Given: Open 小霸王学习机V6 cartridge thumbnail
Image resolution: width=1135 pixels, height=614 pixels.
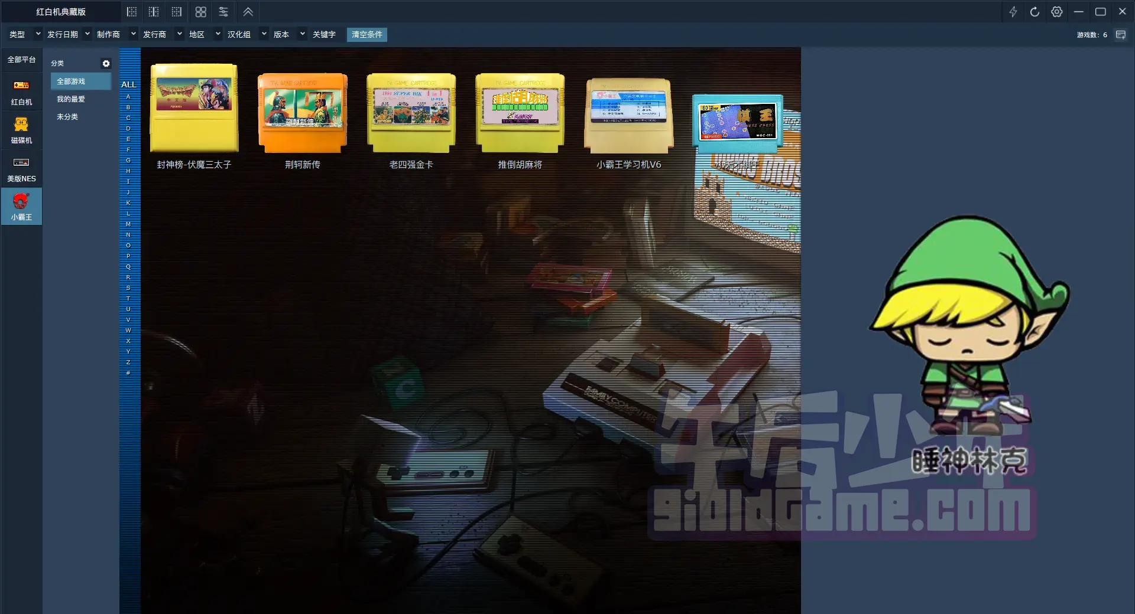Looking at the screenshot, I should click(x=629, y=116).
